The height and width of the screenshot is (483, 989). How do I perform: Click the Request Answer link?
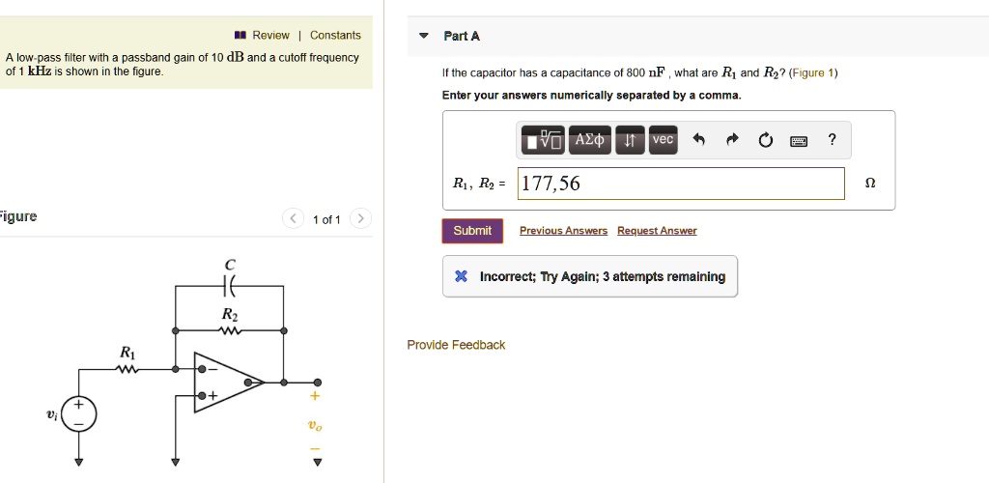657,231
